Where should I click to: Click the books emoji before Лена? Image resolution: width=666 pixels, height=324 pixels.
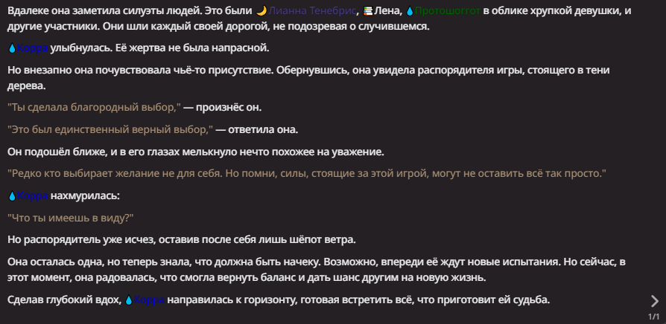point(368,11)
